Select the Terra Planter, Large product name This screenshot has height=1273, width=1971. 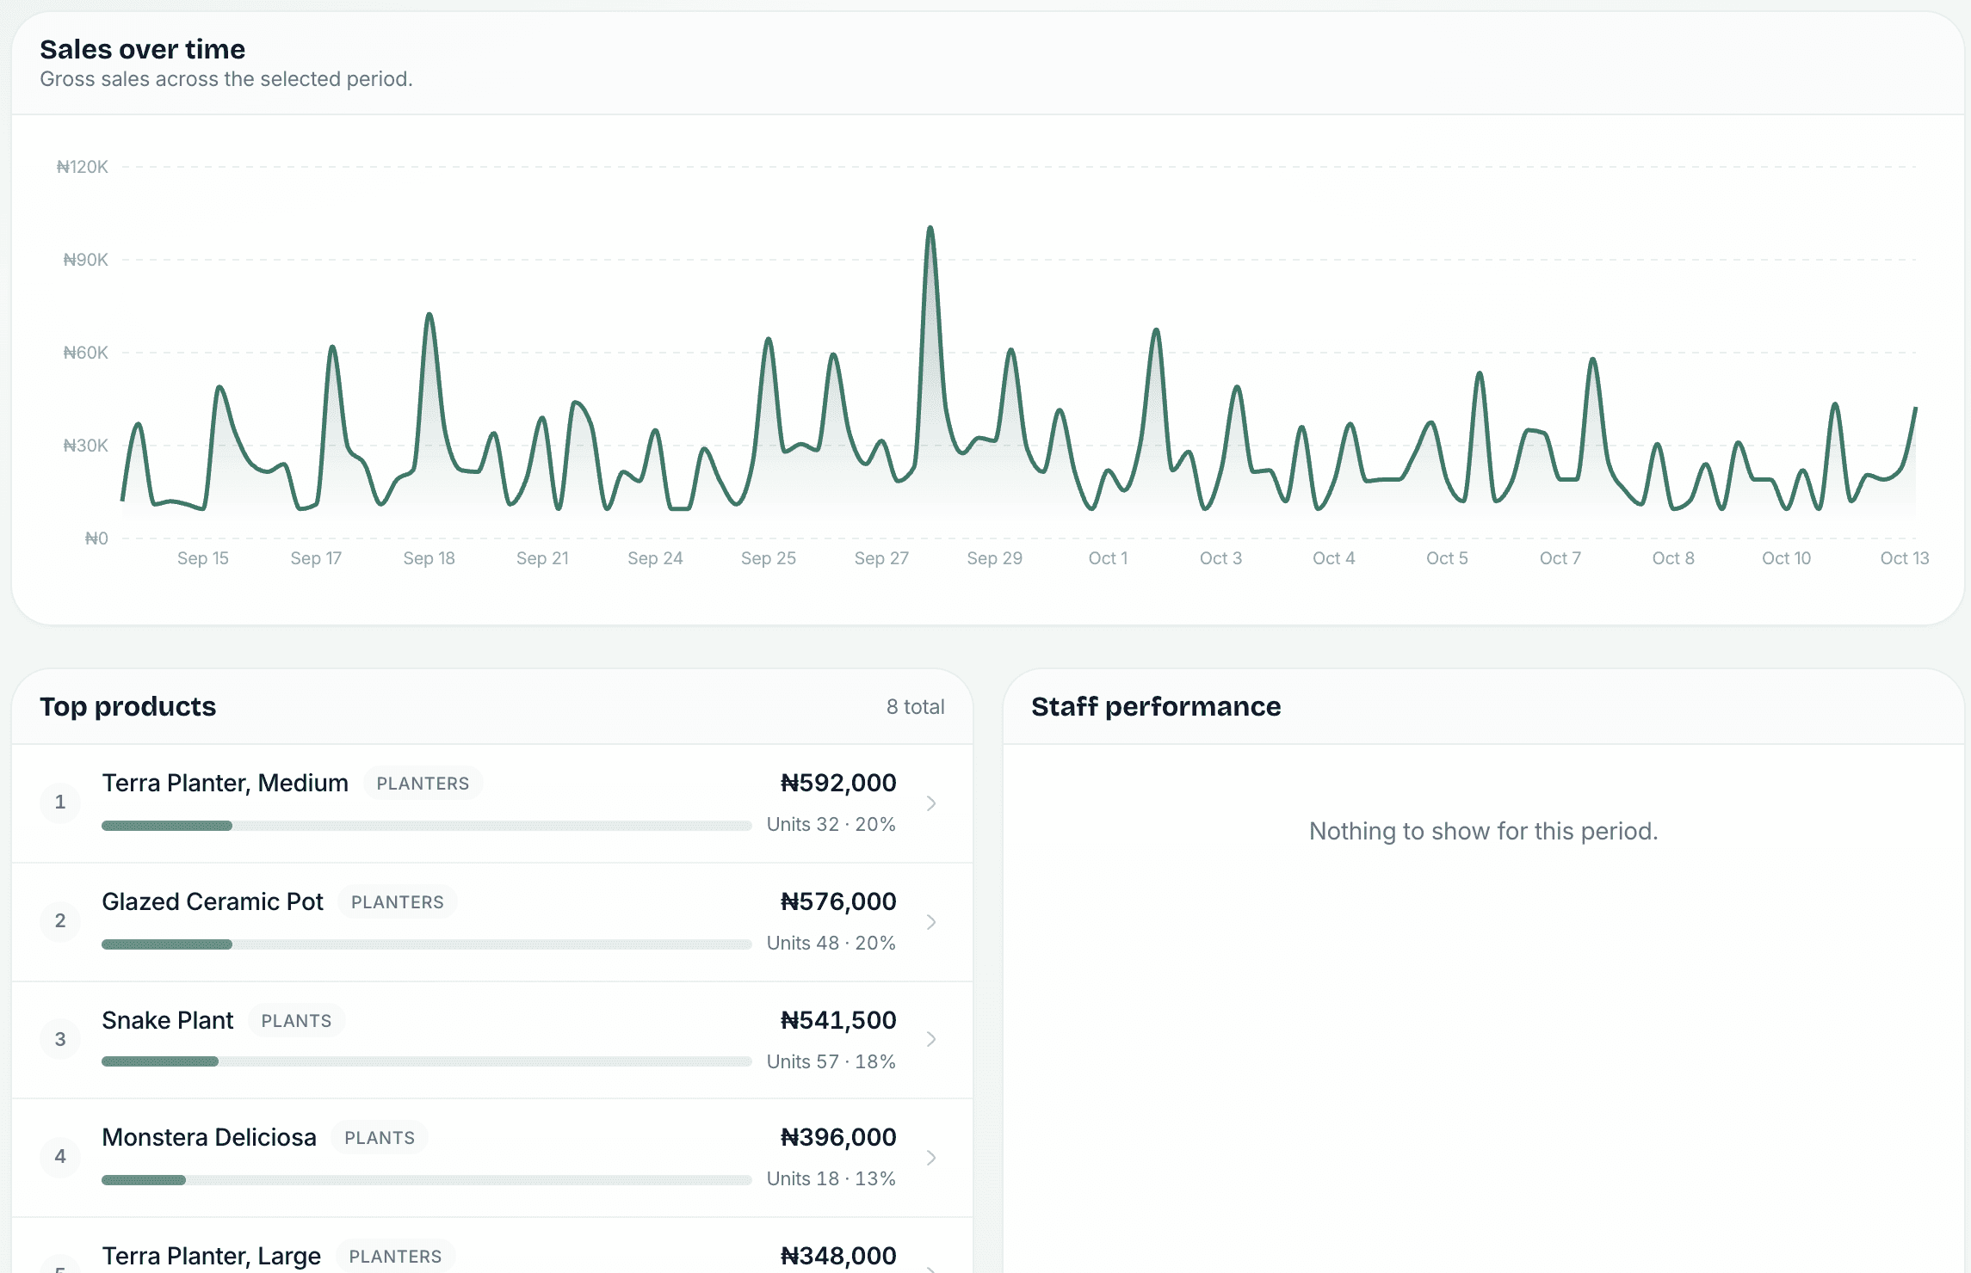click(x=212, y=1256)
